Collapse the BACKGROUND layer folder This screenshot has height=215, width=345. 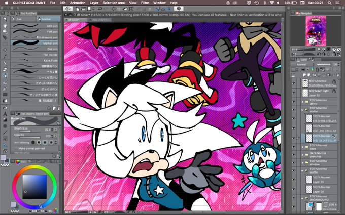[302, 198]
